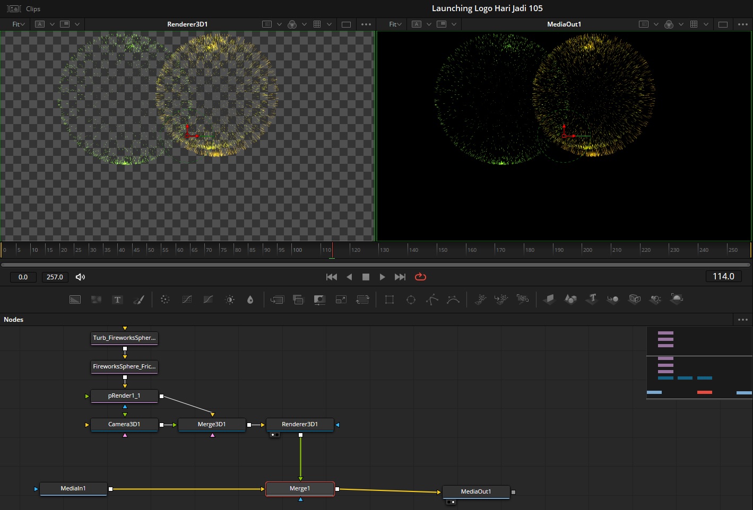
Task: Add a Transform node from the toolbar
Action: pyautogui.click(x=363, y=300)
